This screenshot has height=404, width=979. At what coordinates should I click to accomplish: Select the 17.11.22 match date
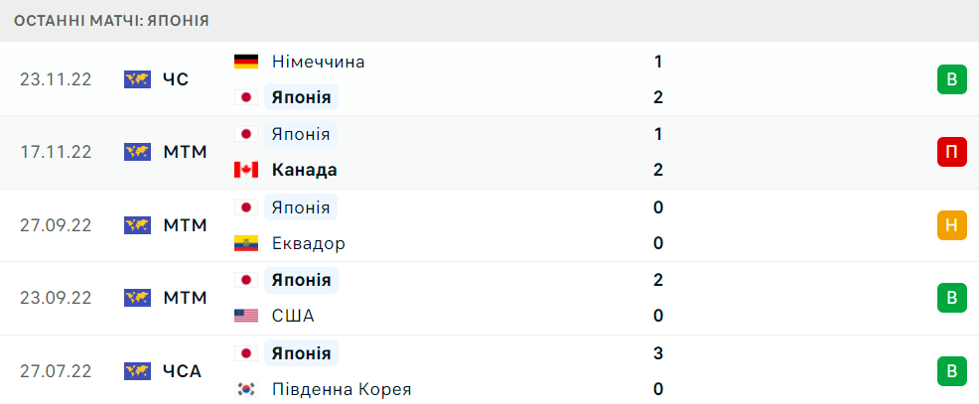click(x=56, y=152)
